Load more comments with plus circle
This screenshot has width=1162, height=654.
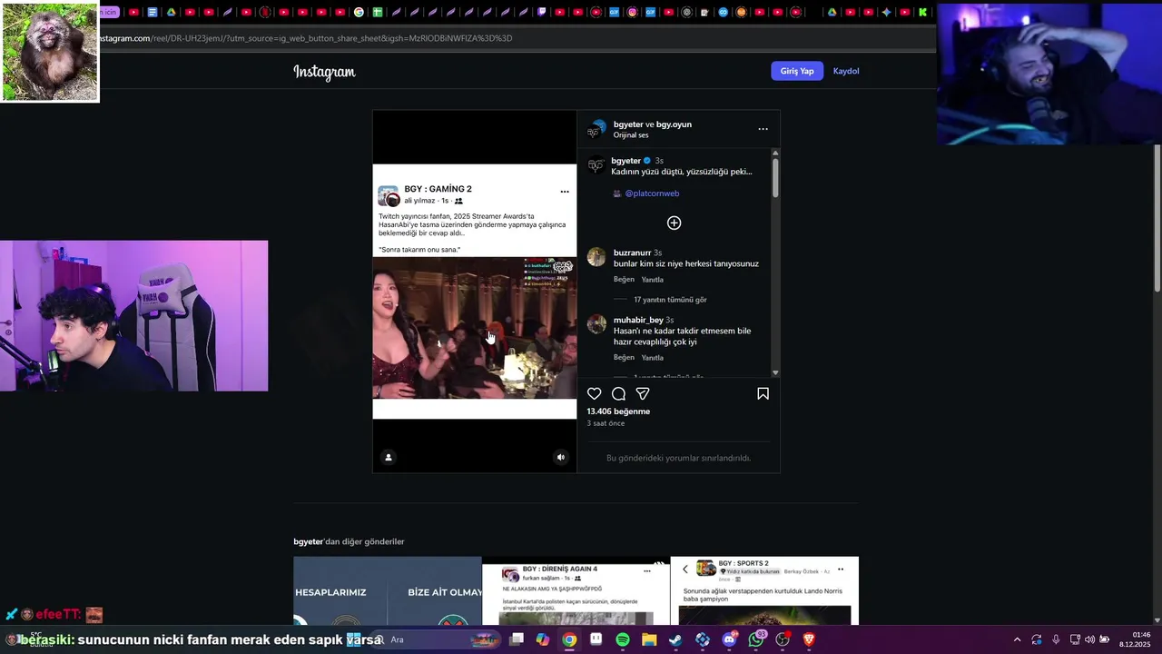pyautogui.click(x=674, y=223)
